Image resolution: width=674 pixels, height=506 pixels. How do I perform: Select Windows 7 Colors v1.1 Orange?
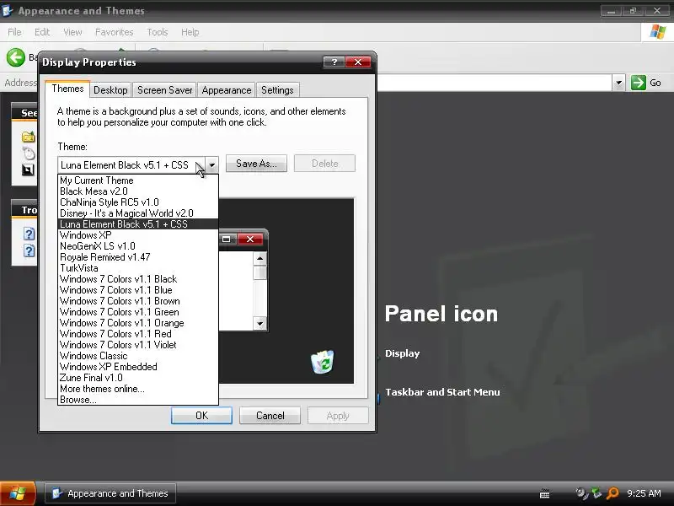tap(138, 323)
